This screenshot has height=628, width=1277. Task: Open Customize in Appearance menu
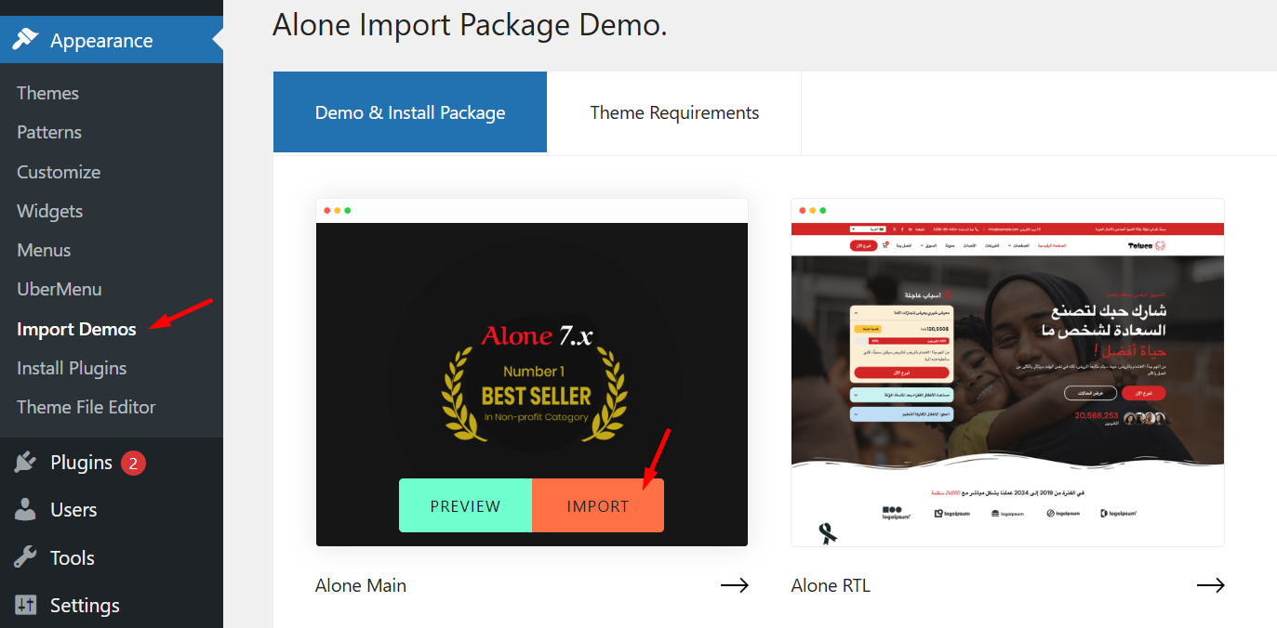(59, 172)
